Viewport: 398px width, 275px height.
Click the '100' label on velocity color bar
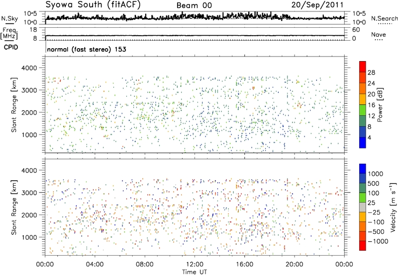pyautogui.click(x=375, y=193)
